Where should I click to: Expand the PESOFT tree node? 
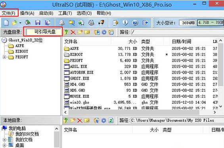[x=4, y=57]
